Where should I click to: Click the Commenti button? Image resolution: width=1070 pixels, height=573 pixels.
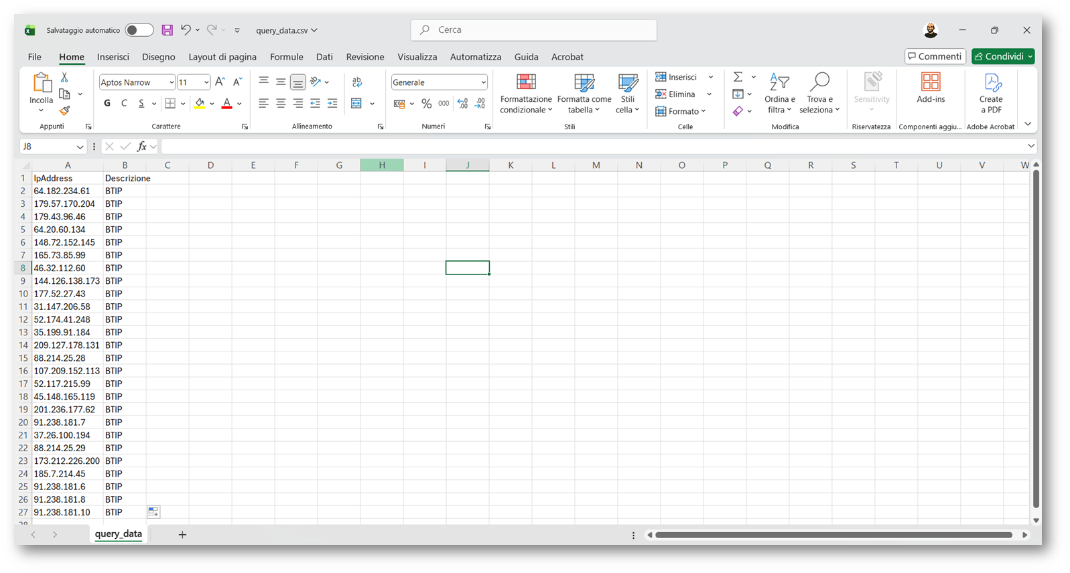point(935,56)
